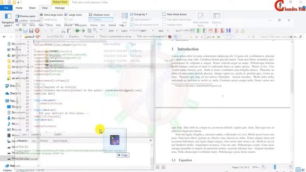Switch to the Preview tab in messages panel
Image resolution: width=306 pixels, height=172 pixels.
coord(44,141)
